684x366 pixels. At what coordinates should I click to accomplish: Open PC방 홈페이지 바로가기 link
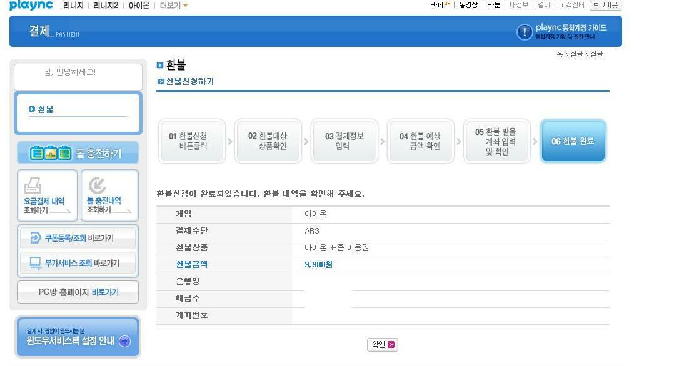click(78, 292)
